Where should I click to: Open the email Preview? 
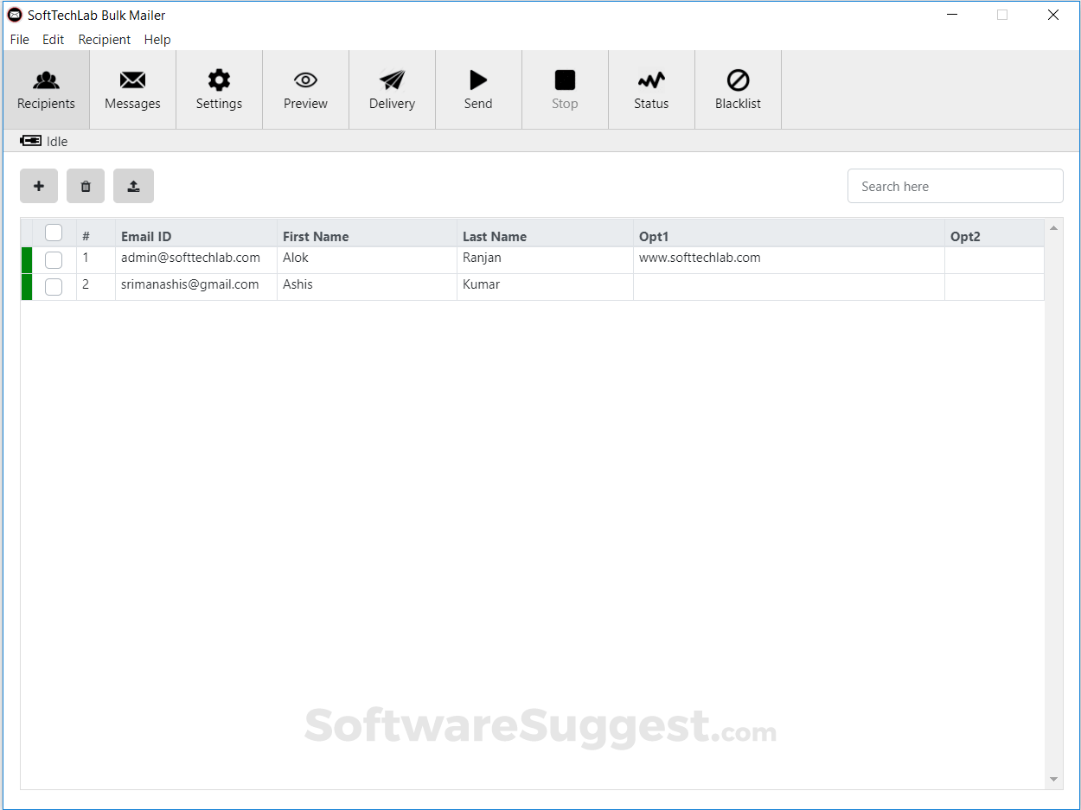pos(304,89)
